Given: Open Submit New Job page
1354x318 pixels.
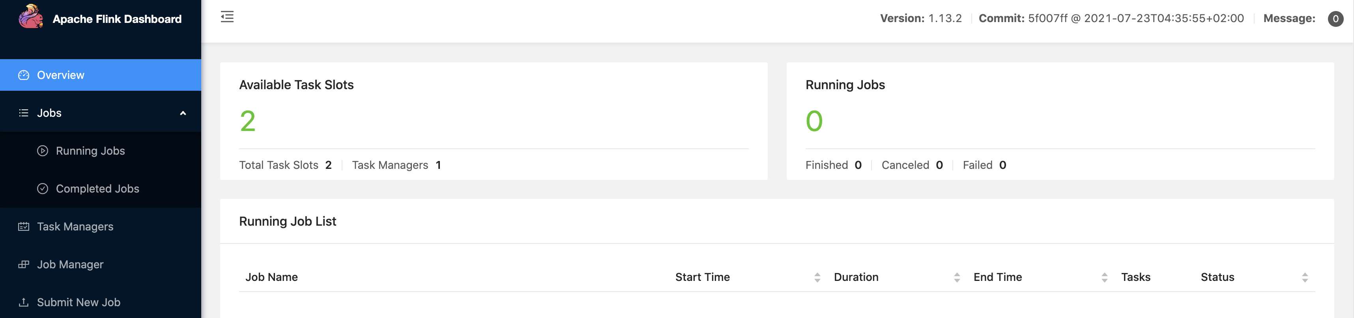Looking at the screenshot, I should pyautogui.click(x=79, y=302).
